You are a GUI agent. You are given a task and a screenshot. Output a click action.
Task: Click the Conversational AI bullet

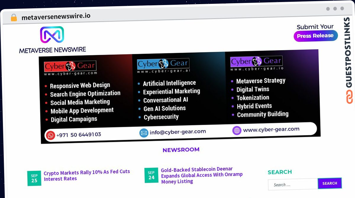tap(166, 100)
